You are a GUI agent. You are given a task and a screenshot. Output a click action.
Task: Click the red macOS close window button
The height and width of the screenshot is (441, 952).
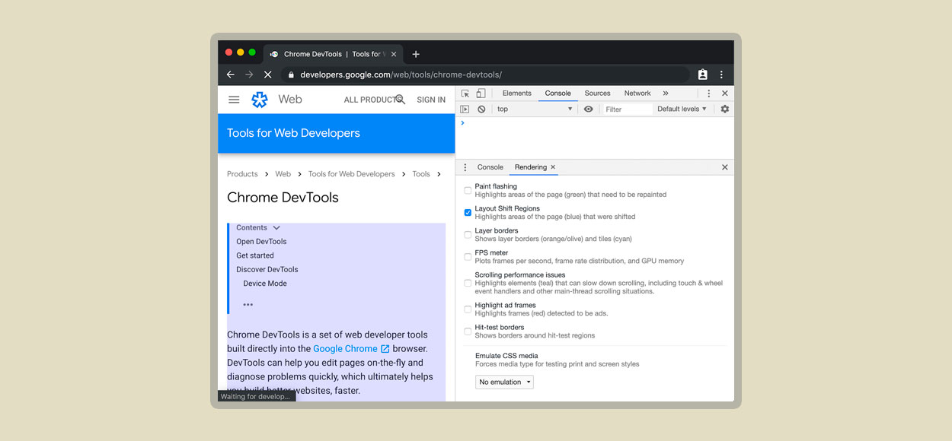[229, 52]
